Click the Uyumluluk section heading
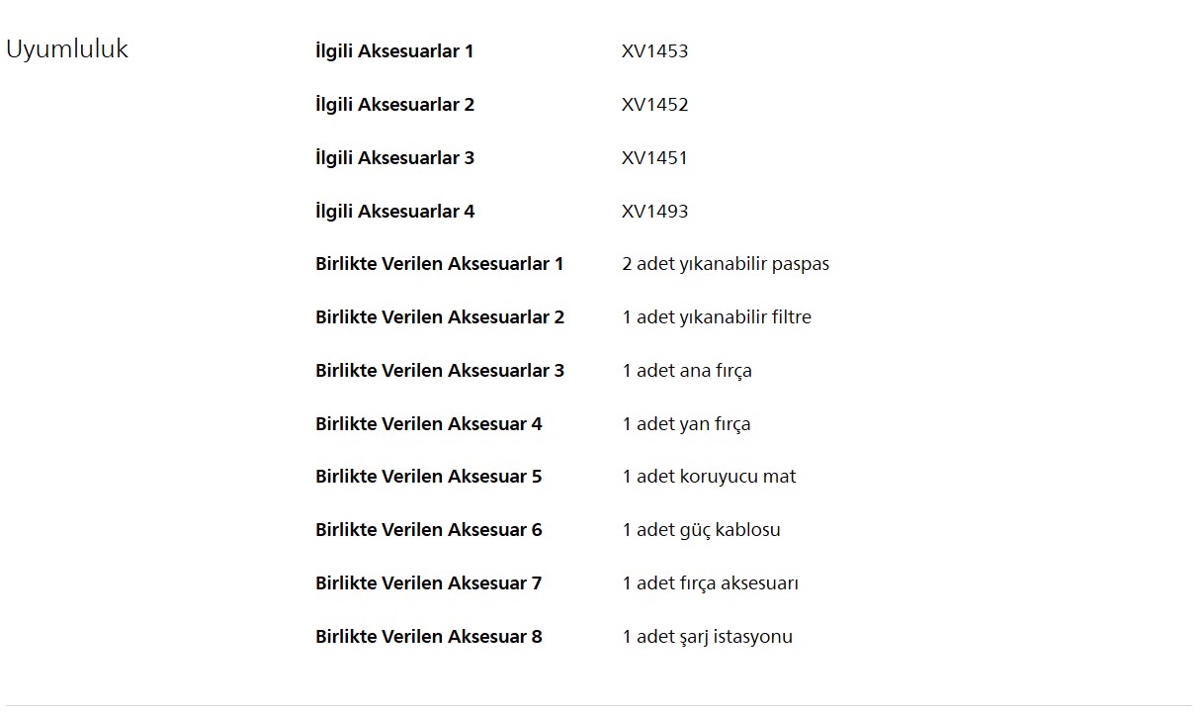This screenshot has width=1201, height=714. pos(67,49)
